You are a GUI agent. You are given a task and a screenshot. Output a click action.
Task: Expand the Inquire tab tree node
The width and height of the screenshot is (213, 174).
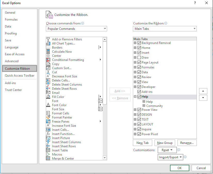pos(135,129)
